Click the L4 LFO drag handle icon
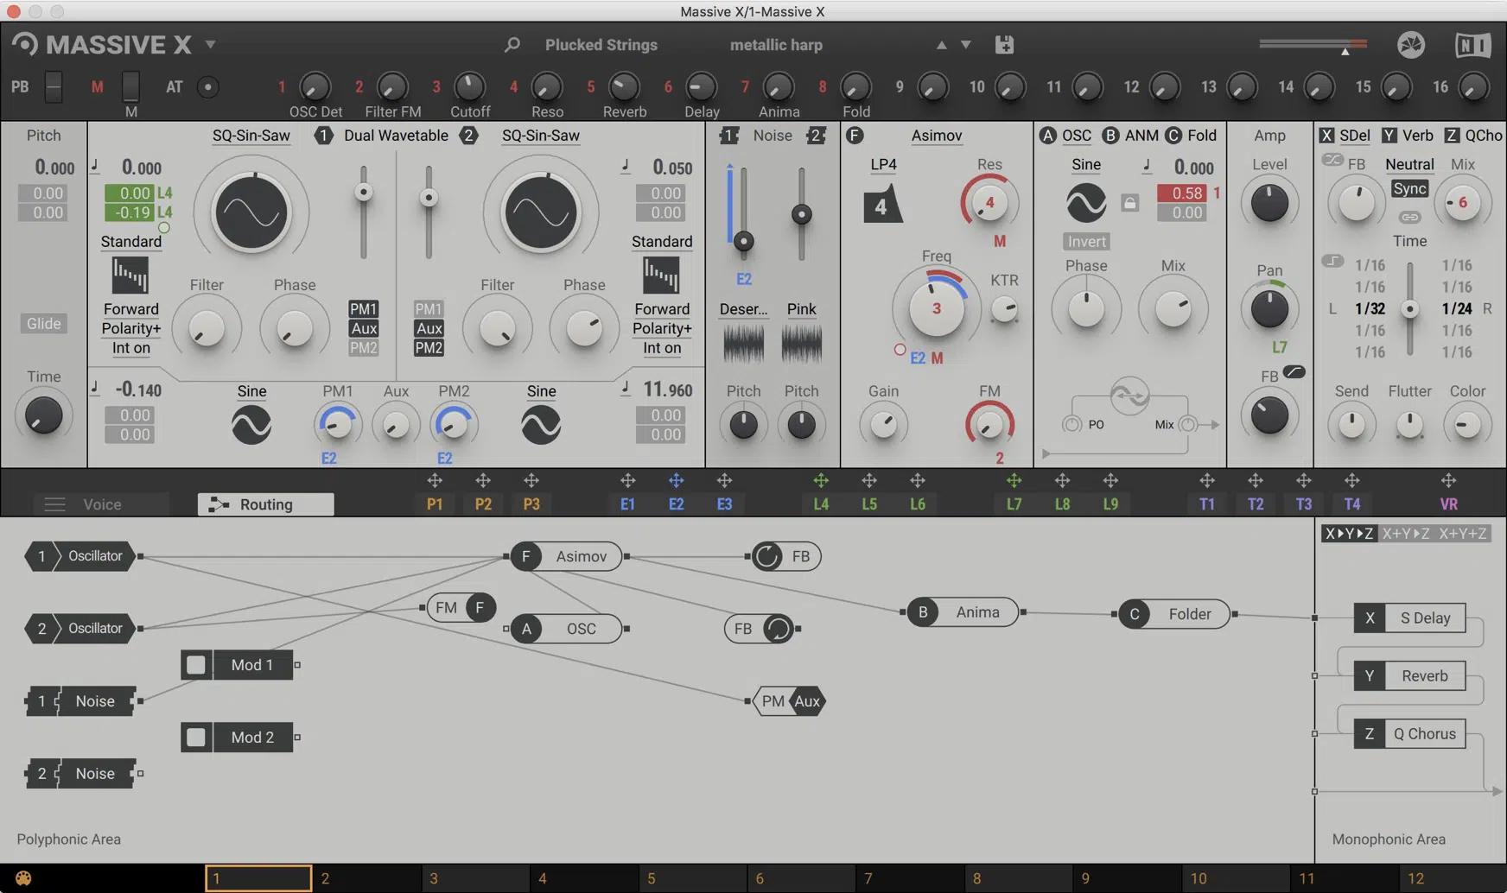The width and height of the screenshot is (1507, 893). coord(821,480)
